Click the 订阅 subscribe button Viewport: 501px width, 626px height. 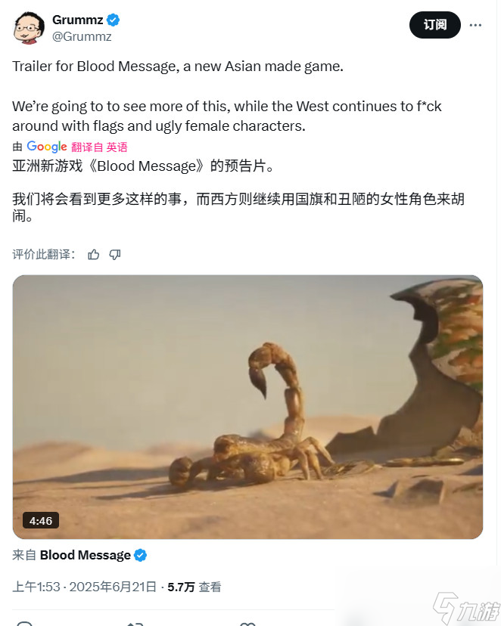(434, 25)
